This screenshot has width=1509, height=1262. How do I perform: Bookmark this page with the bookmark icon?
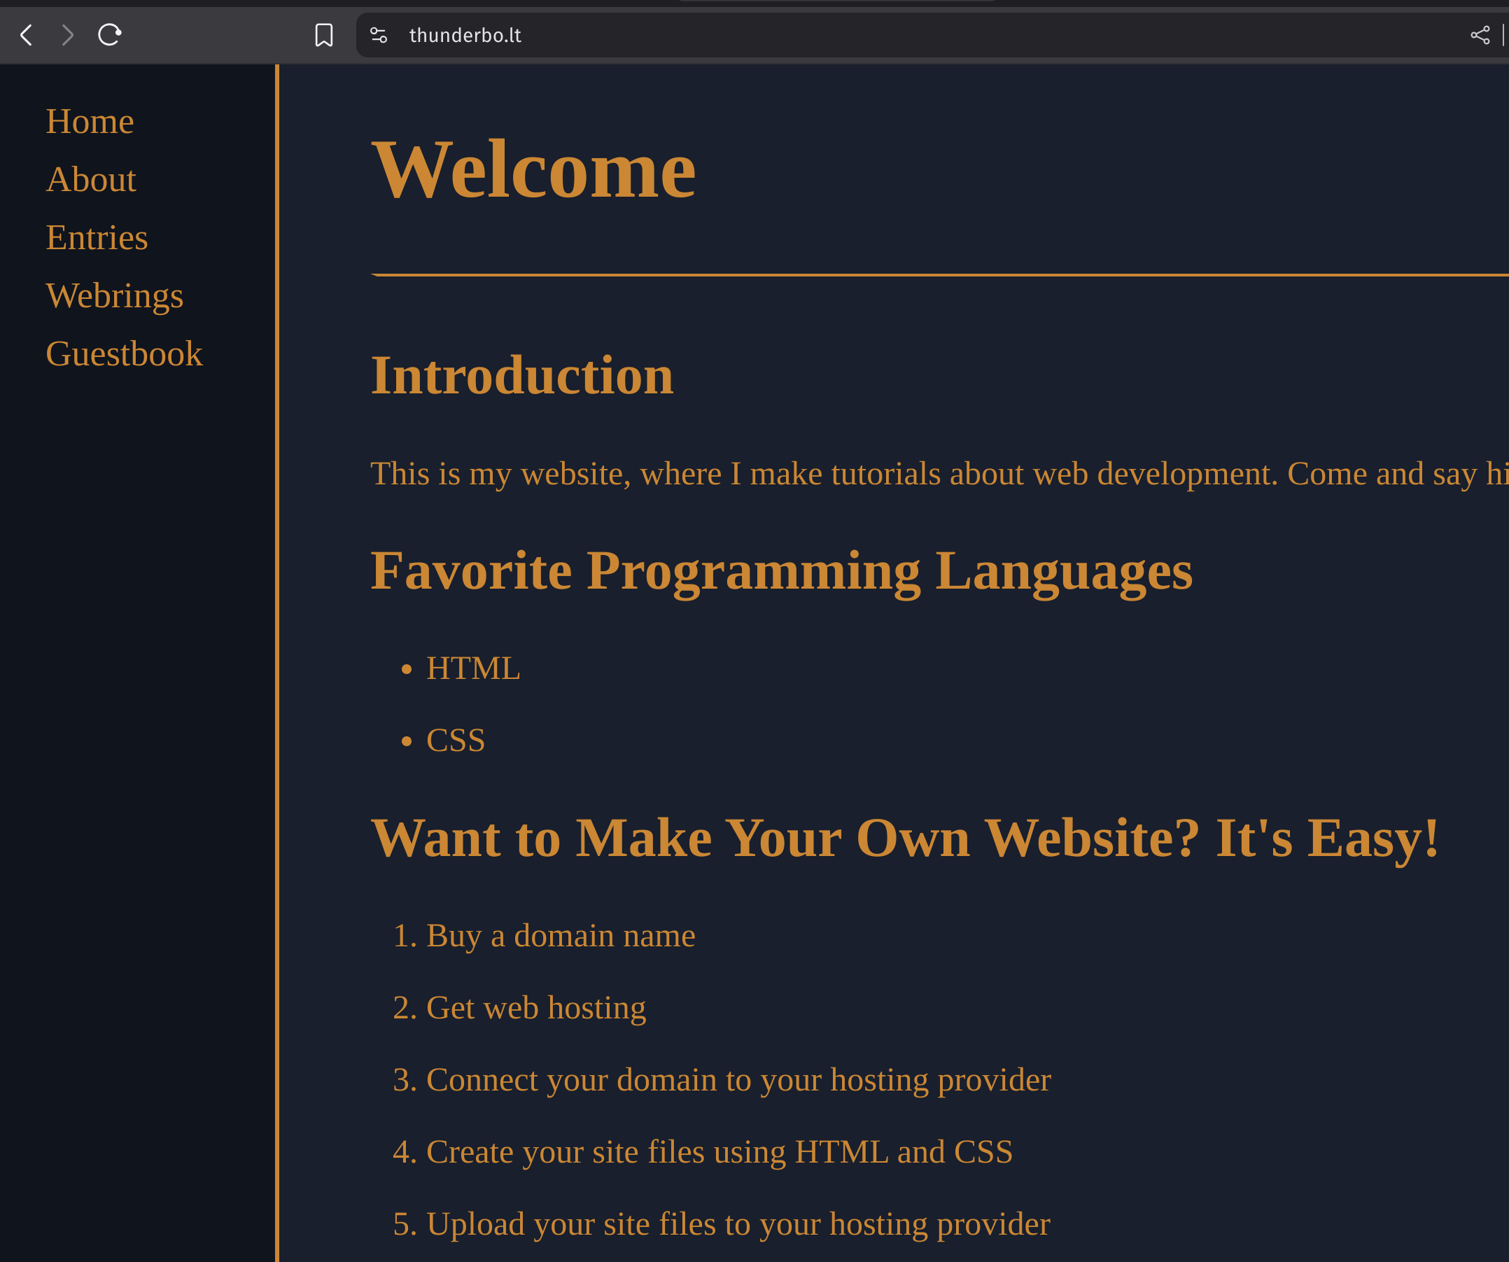click(x=324, y=34)
